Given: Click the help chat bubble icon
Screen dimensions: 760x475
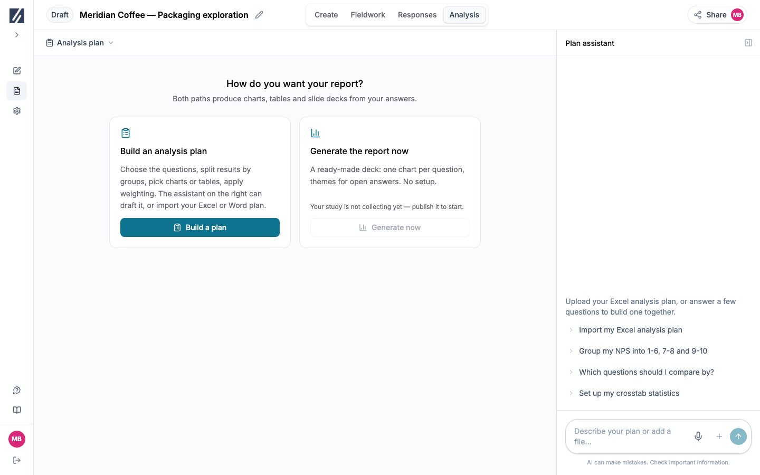Looking at the screenshot, I should coord(17,390).
